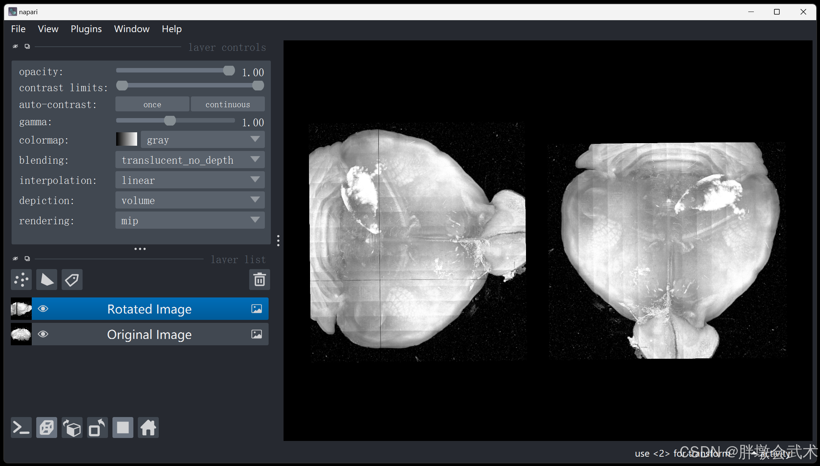
Task: Hide the Rotated Image layer
Action: 43,309
